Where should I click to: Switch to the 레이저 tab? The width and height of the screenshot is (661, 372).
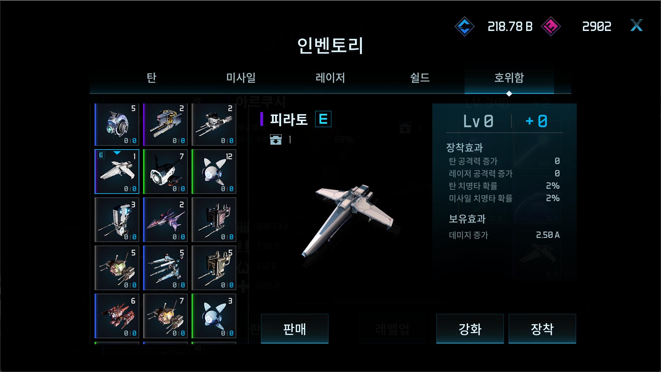330,78
